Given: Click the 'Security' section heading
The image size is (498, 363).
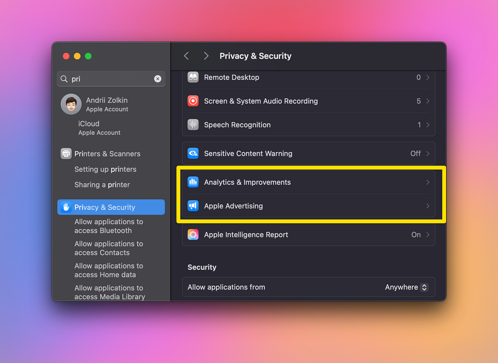Looking at the screenshot, I should [202, 267].
